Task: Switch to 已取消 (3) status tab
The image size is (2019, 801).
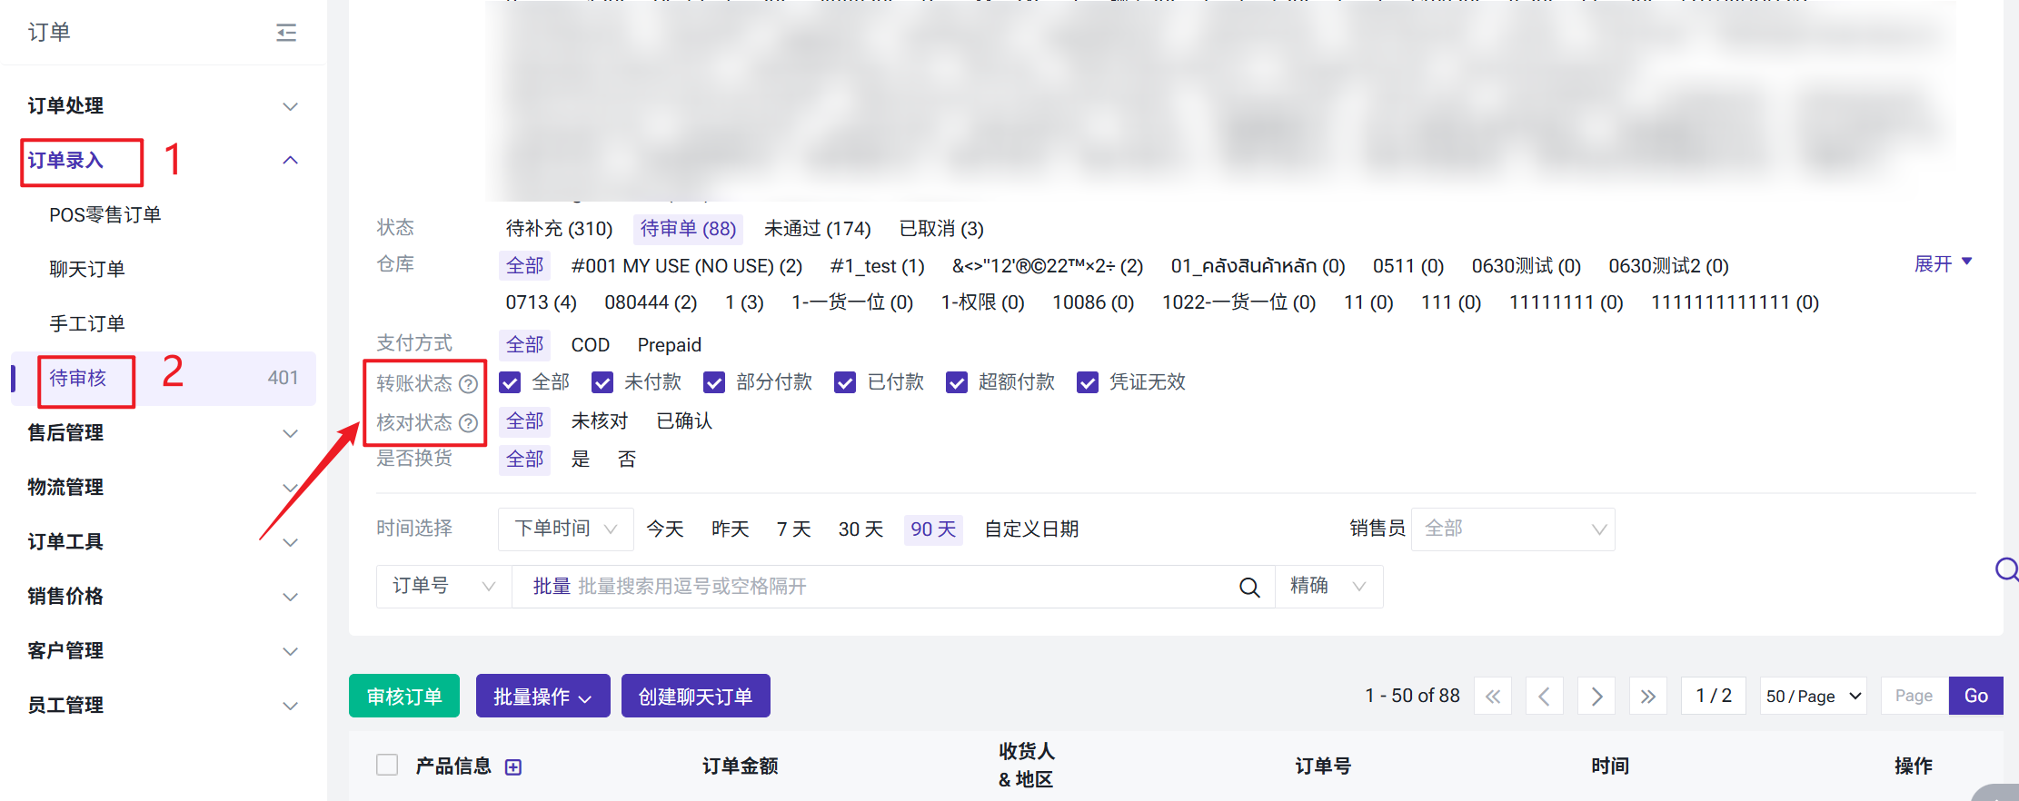Action: [x=941, y=229]
